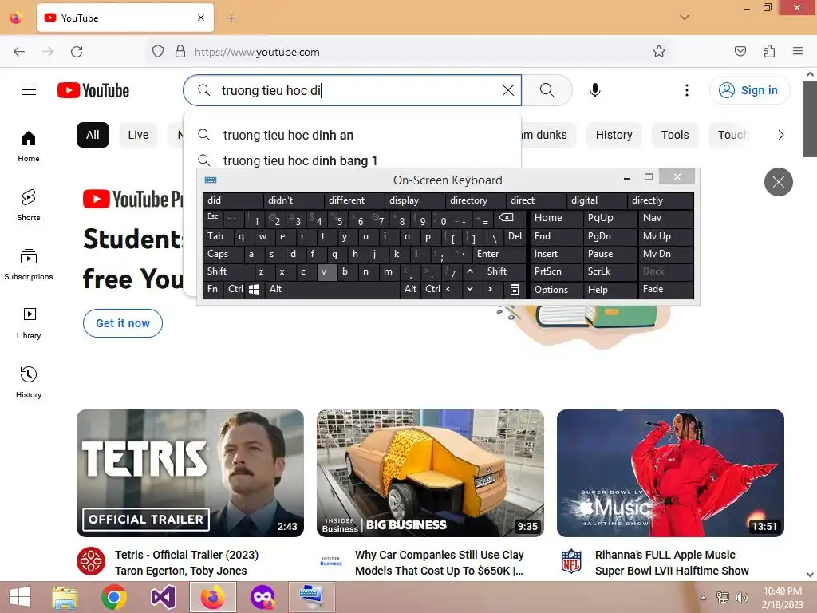Show hidden system tray icons
This screenshot has height=613, width=817.
(x=704, y=598)
